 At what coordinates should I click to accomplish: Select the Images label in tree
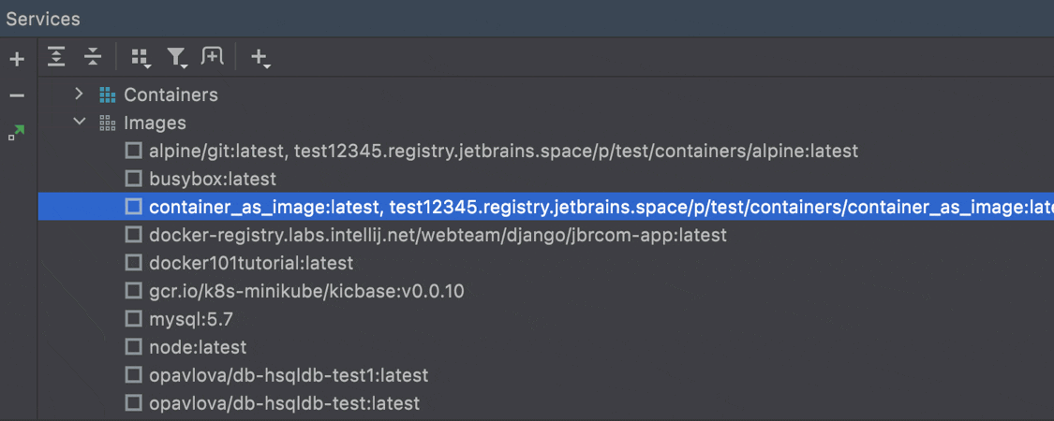point(155,123)
